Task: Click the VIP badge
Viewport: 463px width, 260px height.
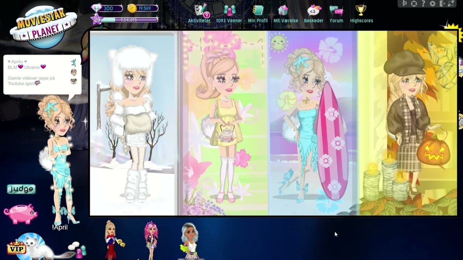Action: [16, 248]
